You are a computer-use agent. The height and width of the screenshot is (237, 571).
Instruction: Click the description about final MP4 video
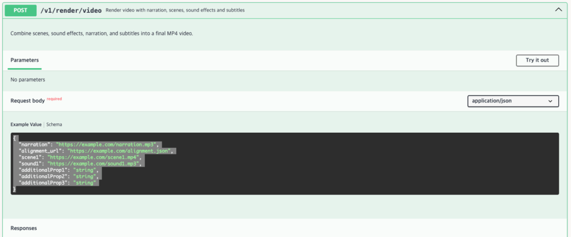point(101,33)
